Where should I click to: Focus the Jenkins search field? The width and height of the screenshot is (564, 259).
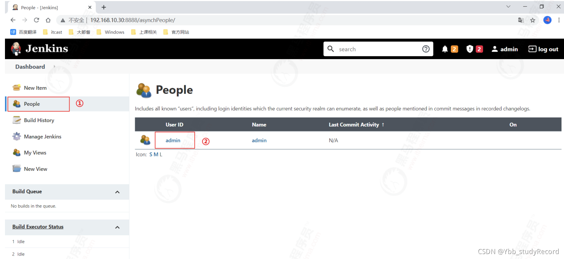[x=378, y=49]
